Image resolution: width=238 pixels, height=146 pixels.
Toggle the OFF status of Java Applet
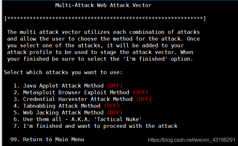pyautogui.click(x=115, y=86)
